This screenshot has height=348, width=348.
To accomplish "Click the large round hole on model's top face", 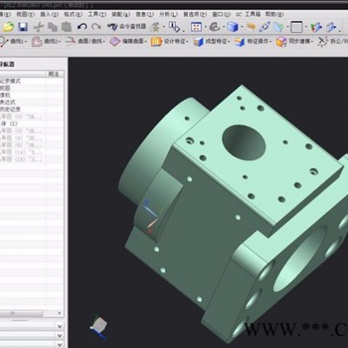I will pyautogui.click(x=244, y=143).
